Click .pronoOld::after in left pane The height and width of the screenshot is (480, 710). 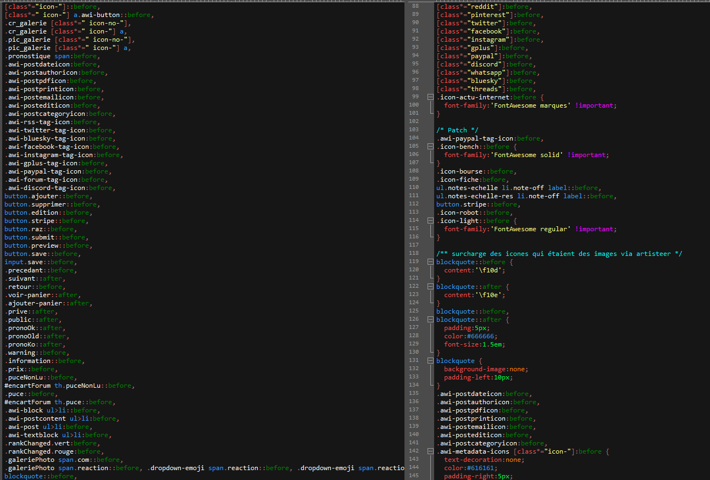click(37, 336)
